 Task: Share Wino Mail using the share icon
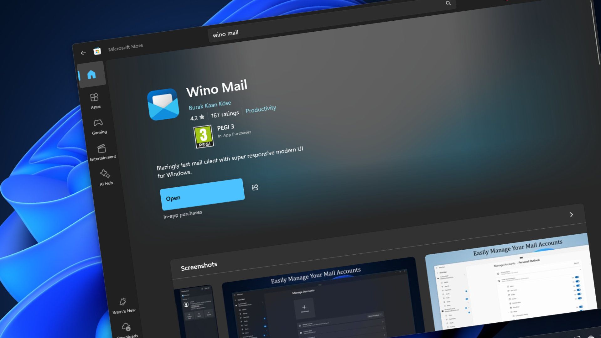tap(255, 187)
